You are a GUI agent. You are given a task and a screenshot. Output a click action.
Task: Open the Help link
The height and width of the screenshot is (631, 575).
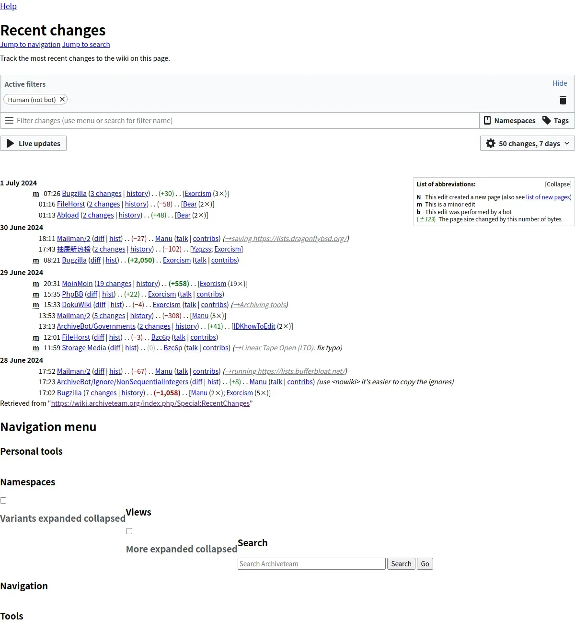pos(8,6)
